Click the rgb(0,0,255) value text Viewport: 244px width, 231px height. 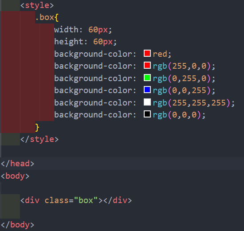[x=181, y=90]
